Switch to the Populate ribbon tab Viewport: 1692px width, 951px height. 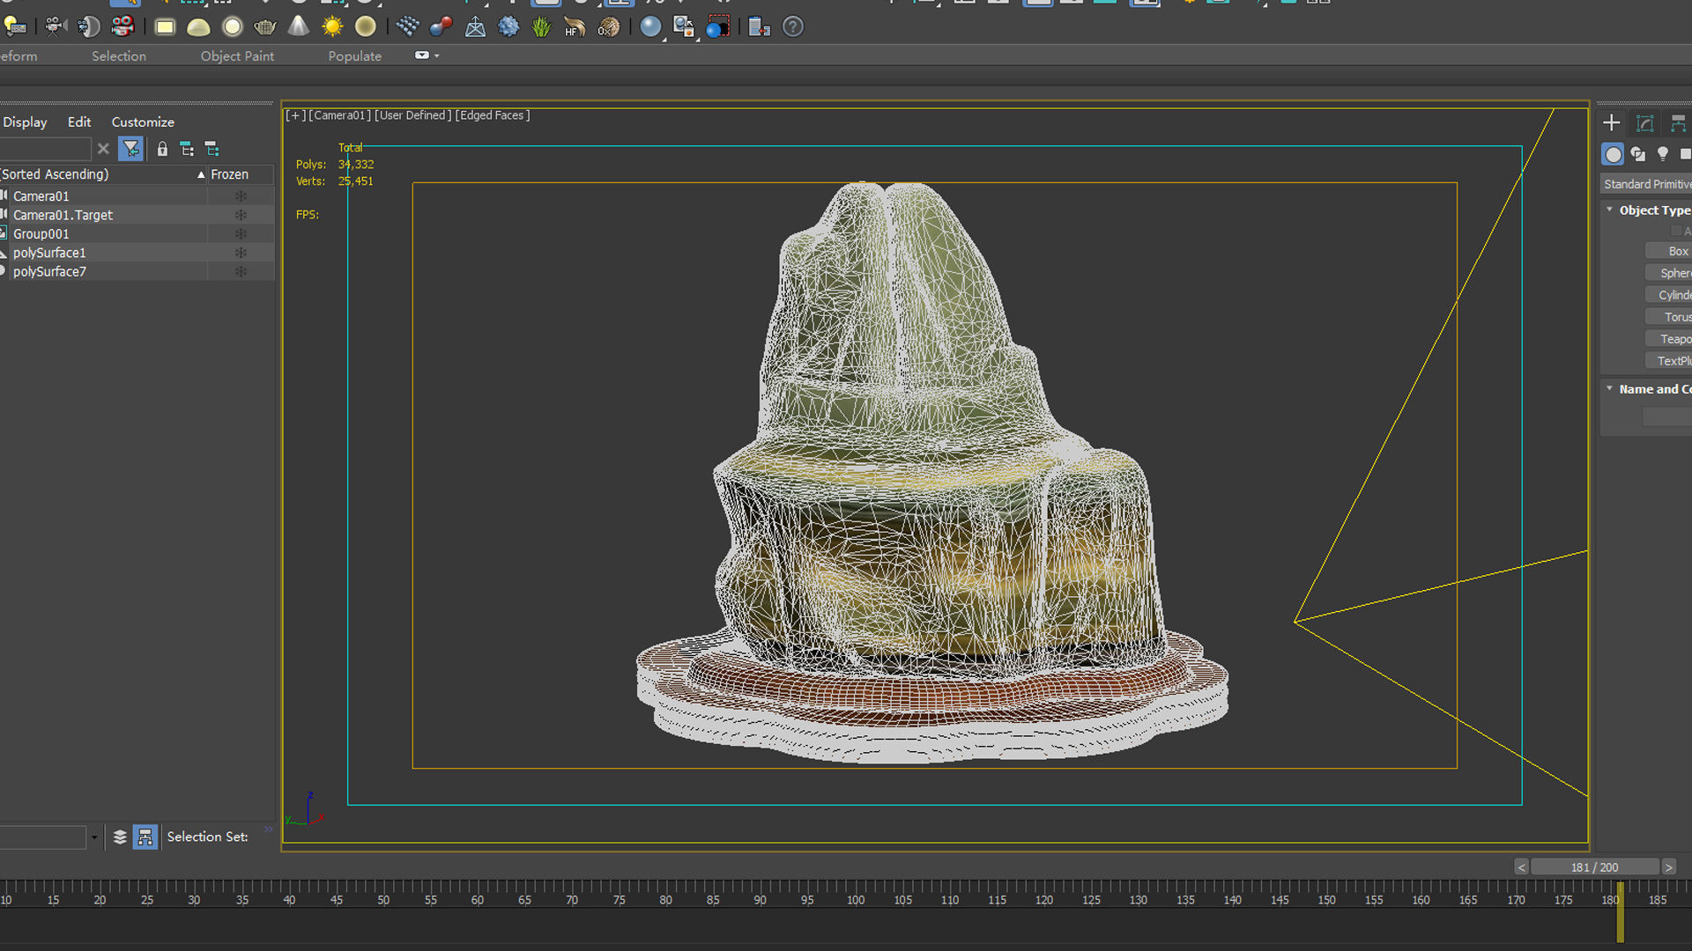pos(355,55)
